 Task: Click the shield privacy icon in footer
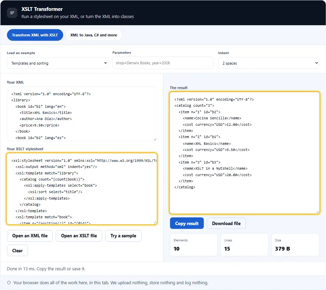pyautogui.click(x=9, y=283)
